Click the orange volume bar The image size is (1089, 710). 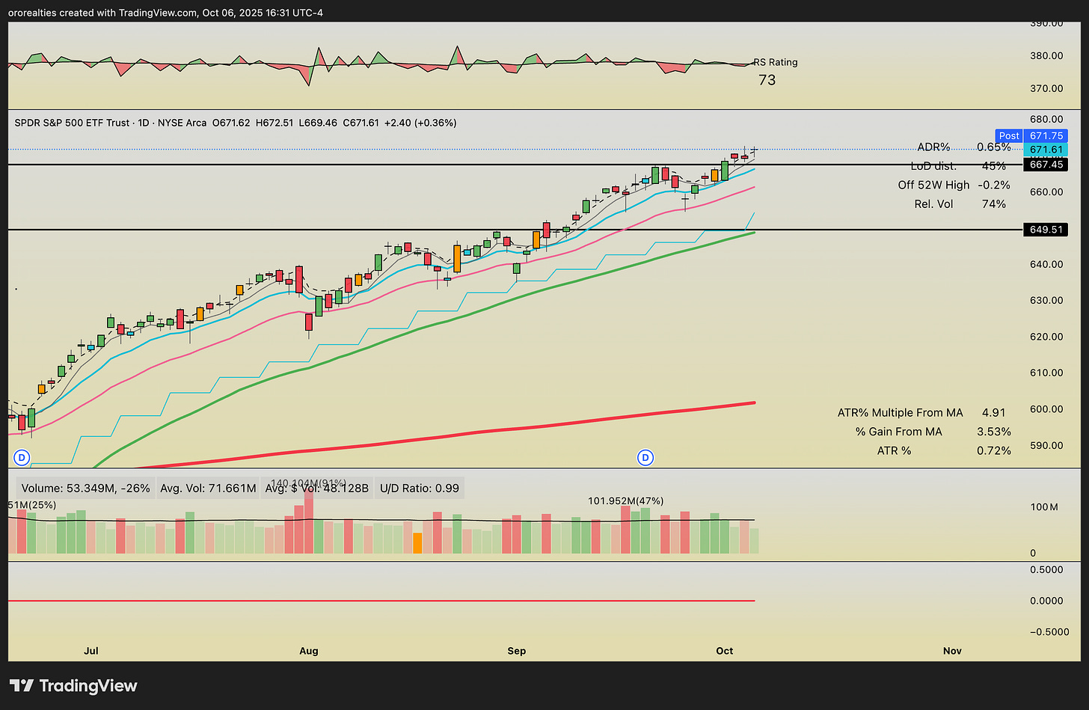pyautogui.click(x=417, y=543)
